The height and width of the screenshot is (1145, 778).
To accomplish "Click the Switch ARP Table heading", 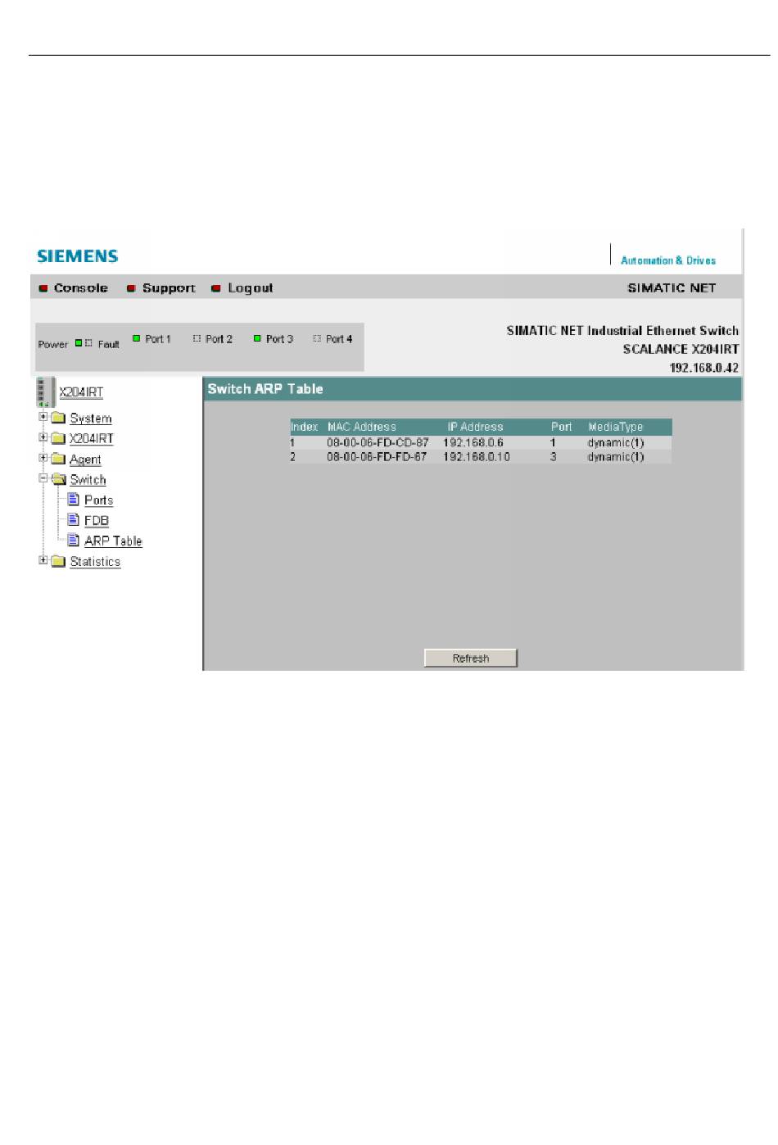I will coord(265,389).
